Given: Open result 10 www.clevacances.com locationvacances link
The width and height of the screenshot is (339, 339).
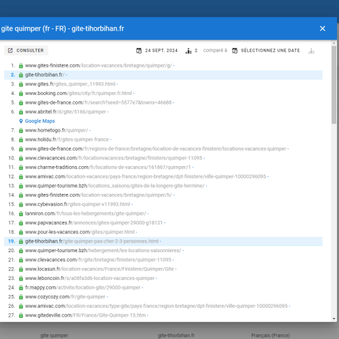Looking at the screenshot, I should click(113, 158).
